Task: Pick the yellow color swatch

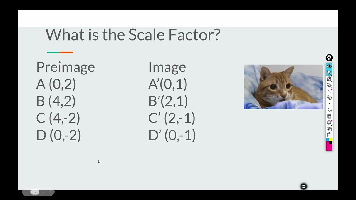Action: tap(331, 140)
